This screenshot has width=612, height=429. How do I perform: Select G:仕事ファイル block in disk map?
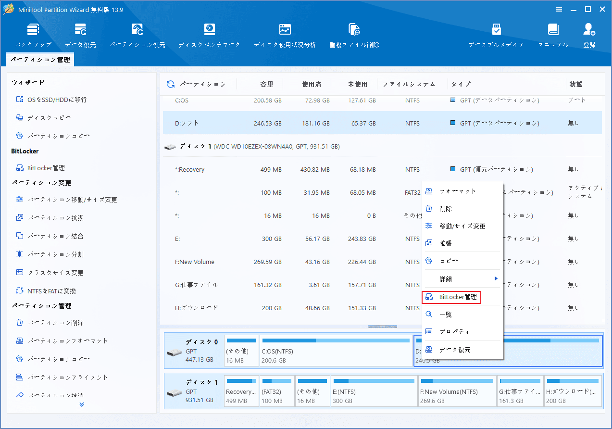[x=520, y=391]
